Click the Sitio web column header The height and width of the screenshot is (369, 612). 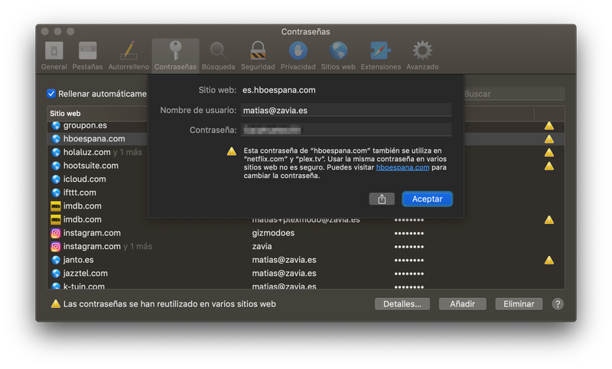click(x=65, y=113)
